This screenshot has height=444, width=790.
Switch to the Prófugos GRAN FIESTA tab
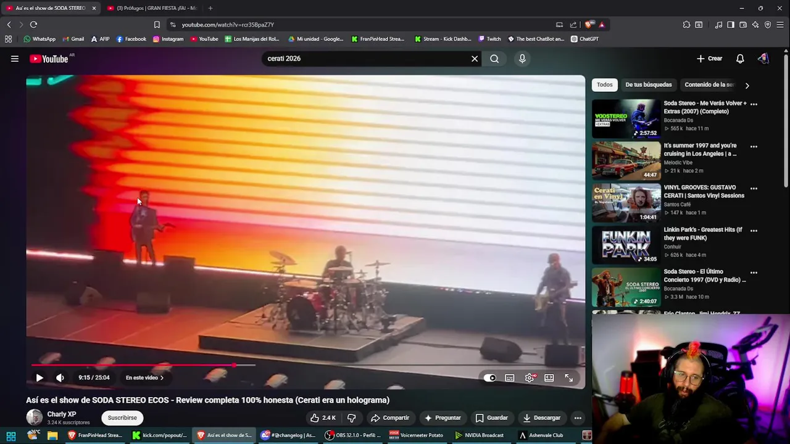click(x=152, y=8)
